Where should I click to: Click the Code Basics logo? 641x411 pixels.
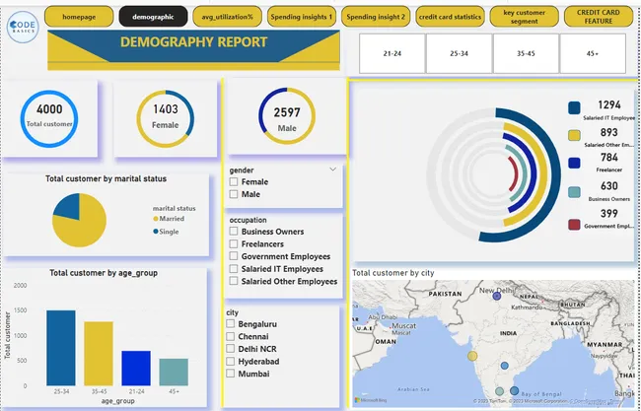click(23, 27)
